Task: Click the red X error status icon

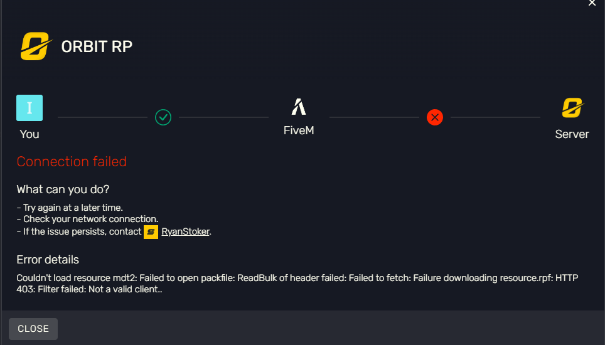Action: (x=434, y=117)
